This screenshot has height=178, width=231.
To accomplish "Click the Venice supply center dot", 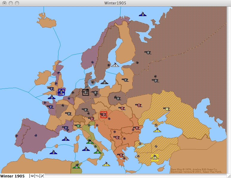I will click(89, 125).
